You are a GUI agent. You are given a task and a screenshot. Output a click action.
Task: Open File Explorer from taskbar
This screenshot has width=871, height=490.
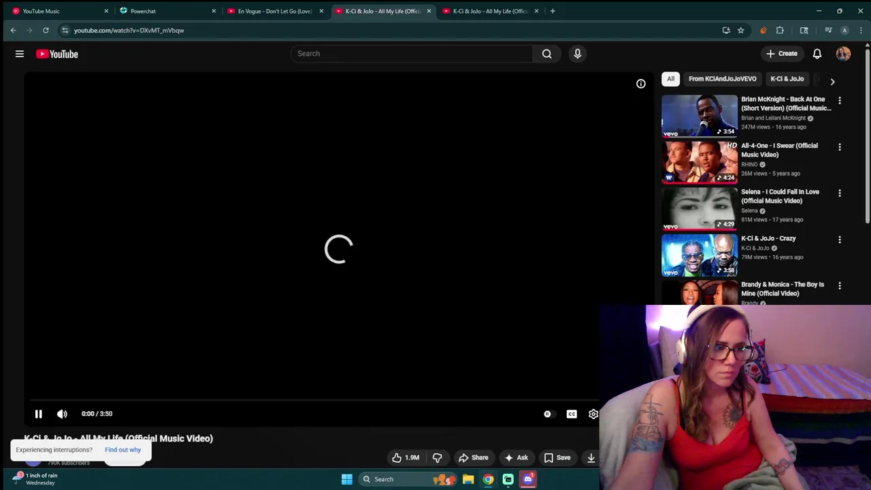click(x=468, y=479)
